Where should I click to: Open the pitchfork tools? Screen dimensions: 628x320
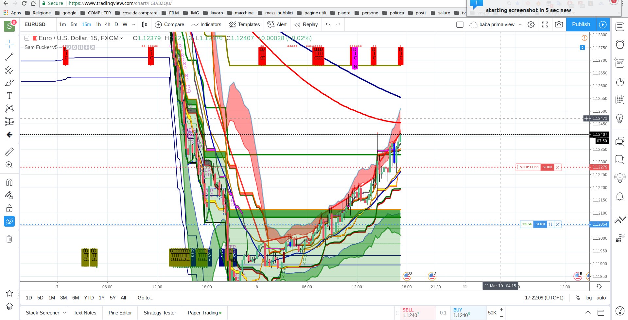point(9,70)
